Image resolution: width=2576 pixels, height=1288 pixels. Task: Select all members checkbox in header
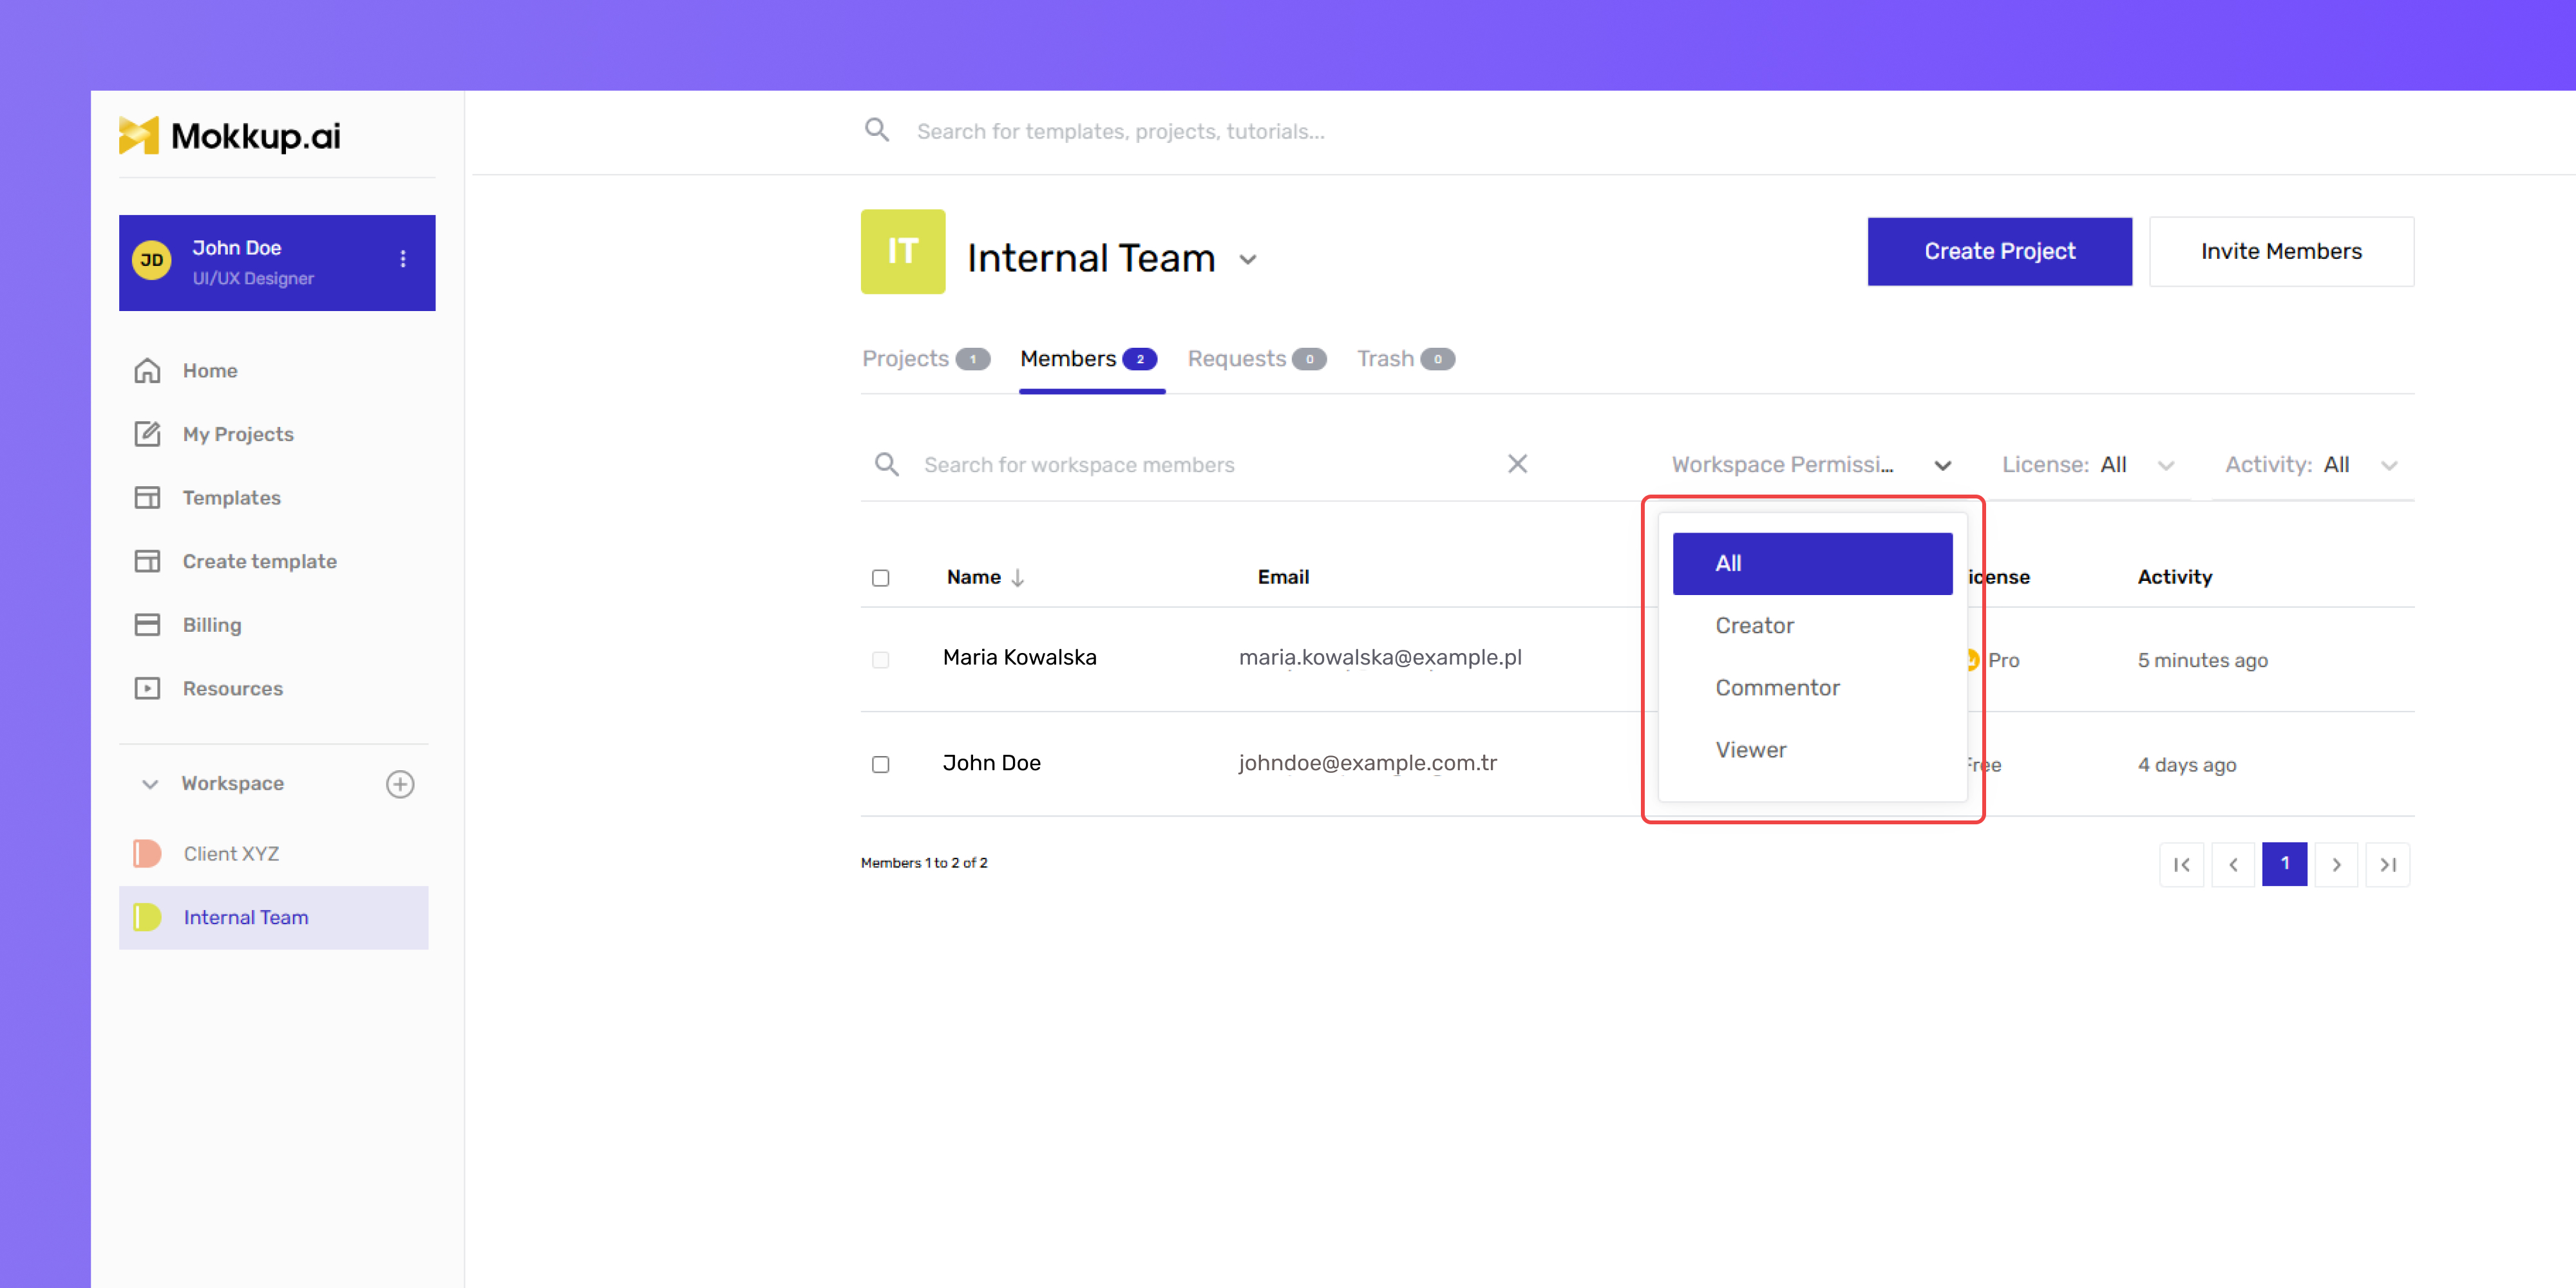tap(880, 578)
